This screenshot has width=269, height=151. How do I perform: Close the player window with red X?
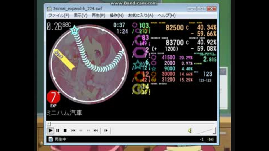[x=212, y=9]
